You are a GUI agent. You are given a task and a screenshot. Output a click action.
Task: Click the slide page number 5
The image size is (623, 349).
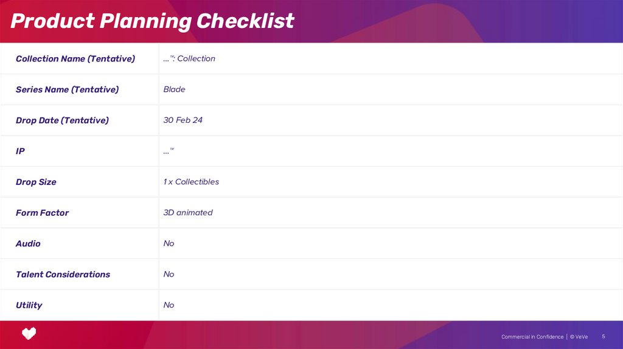(x=604, y=336)
